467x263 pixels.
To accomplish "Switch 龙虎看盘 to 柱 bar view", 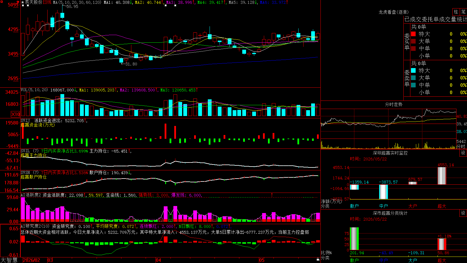I will (x=456, y=12).
